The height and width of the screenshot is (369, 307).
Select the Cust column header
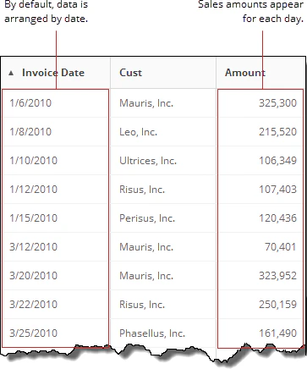163,73
